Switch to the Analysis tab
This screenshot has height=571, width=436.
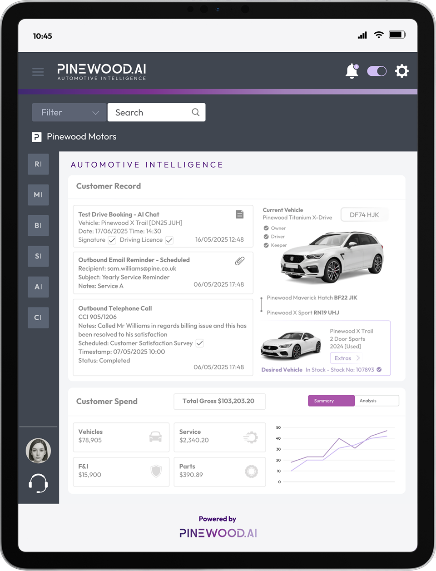[x=377, y=401]
